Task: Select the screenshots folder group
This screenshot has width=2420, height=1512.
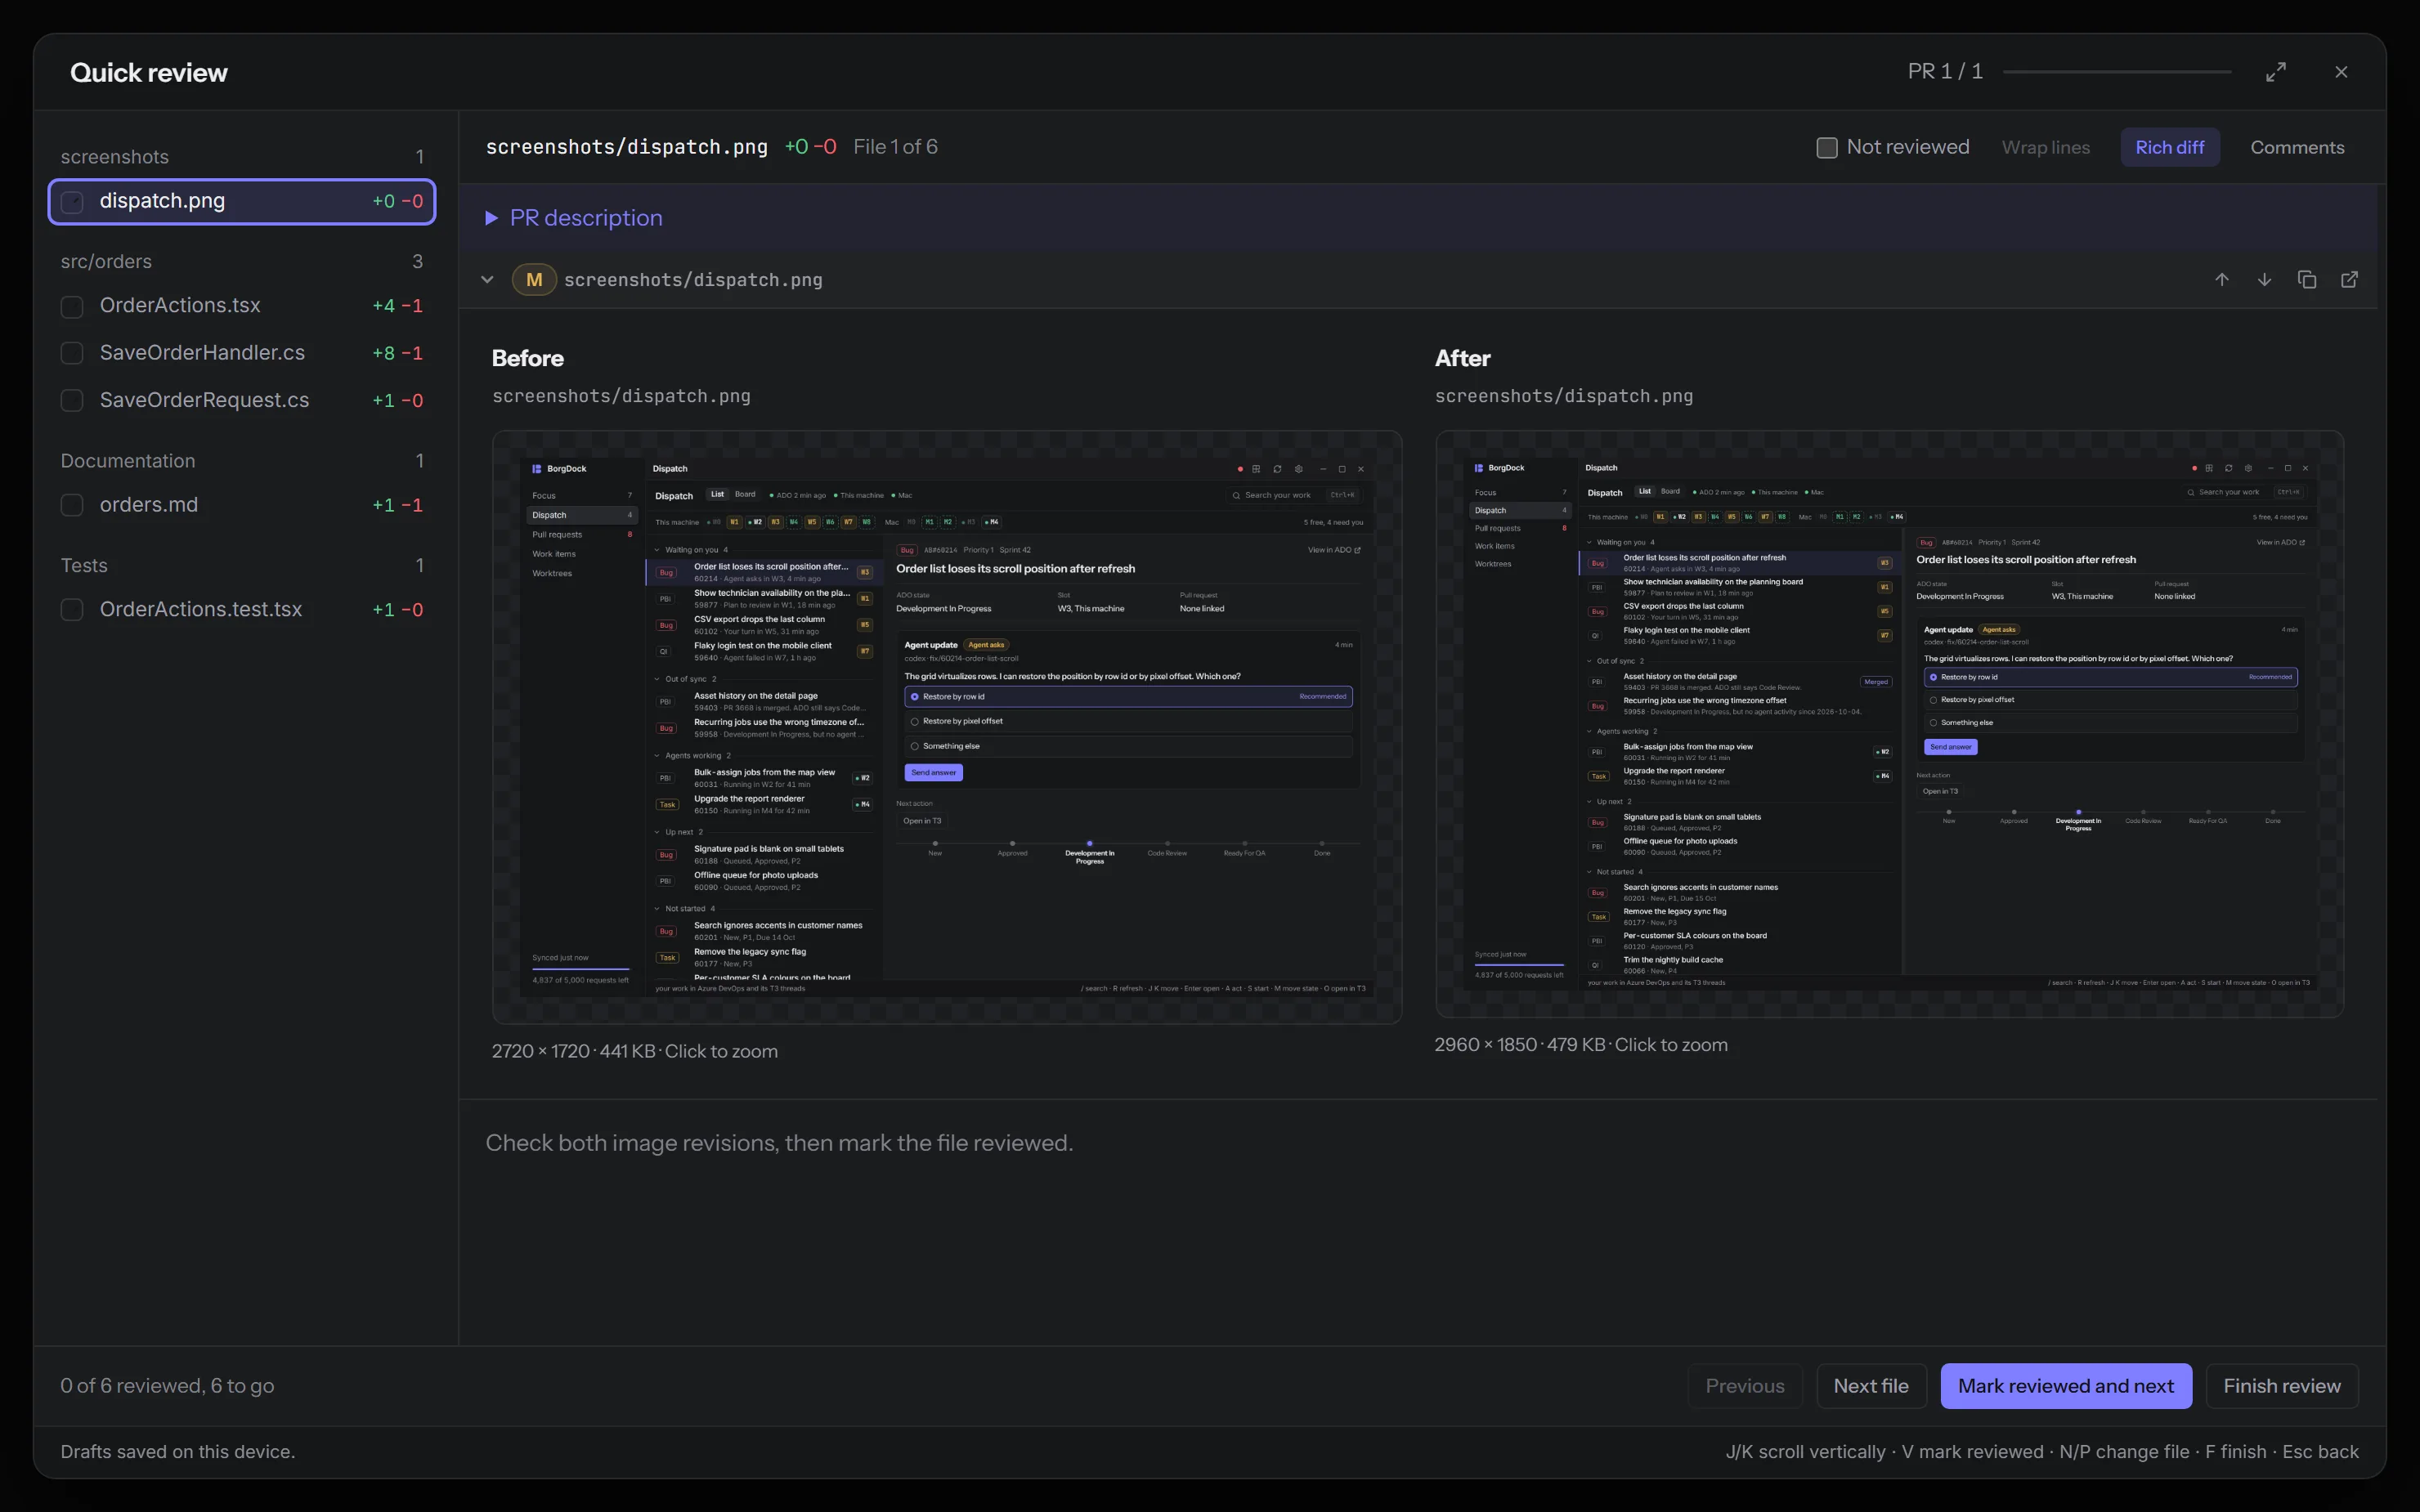Action: click(242, 157)
